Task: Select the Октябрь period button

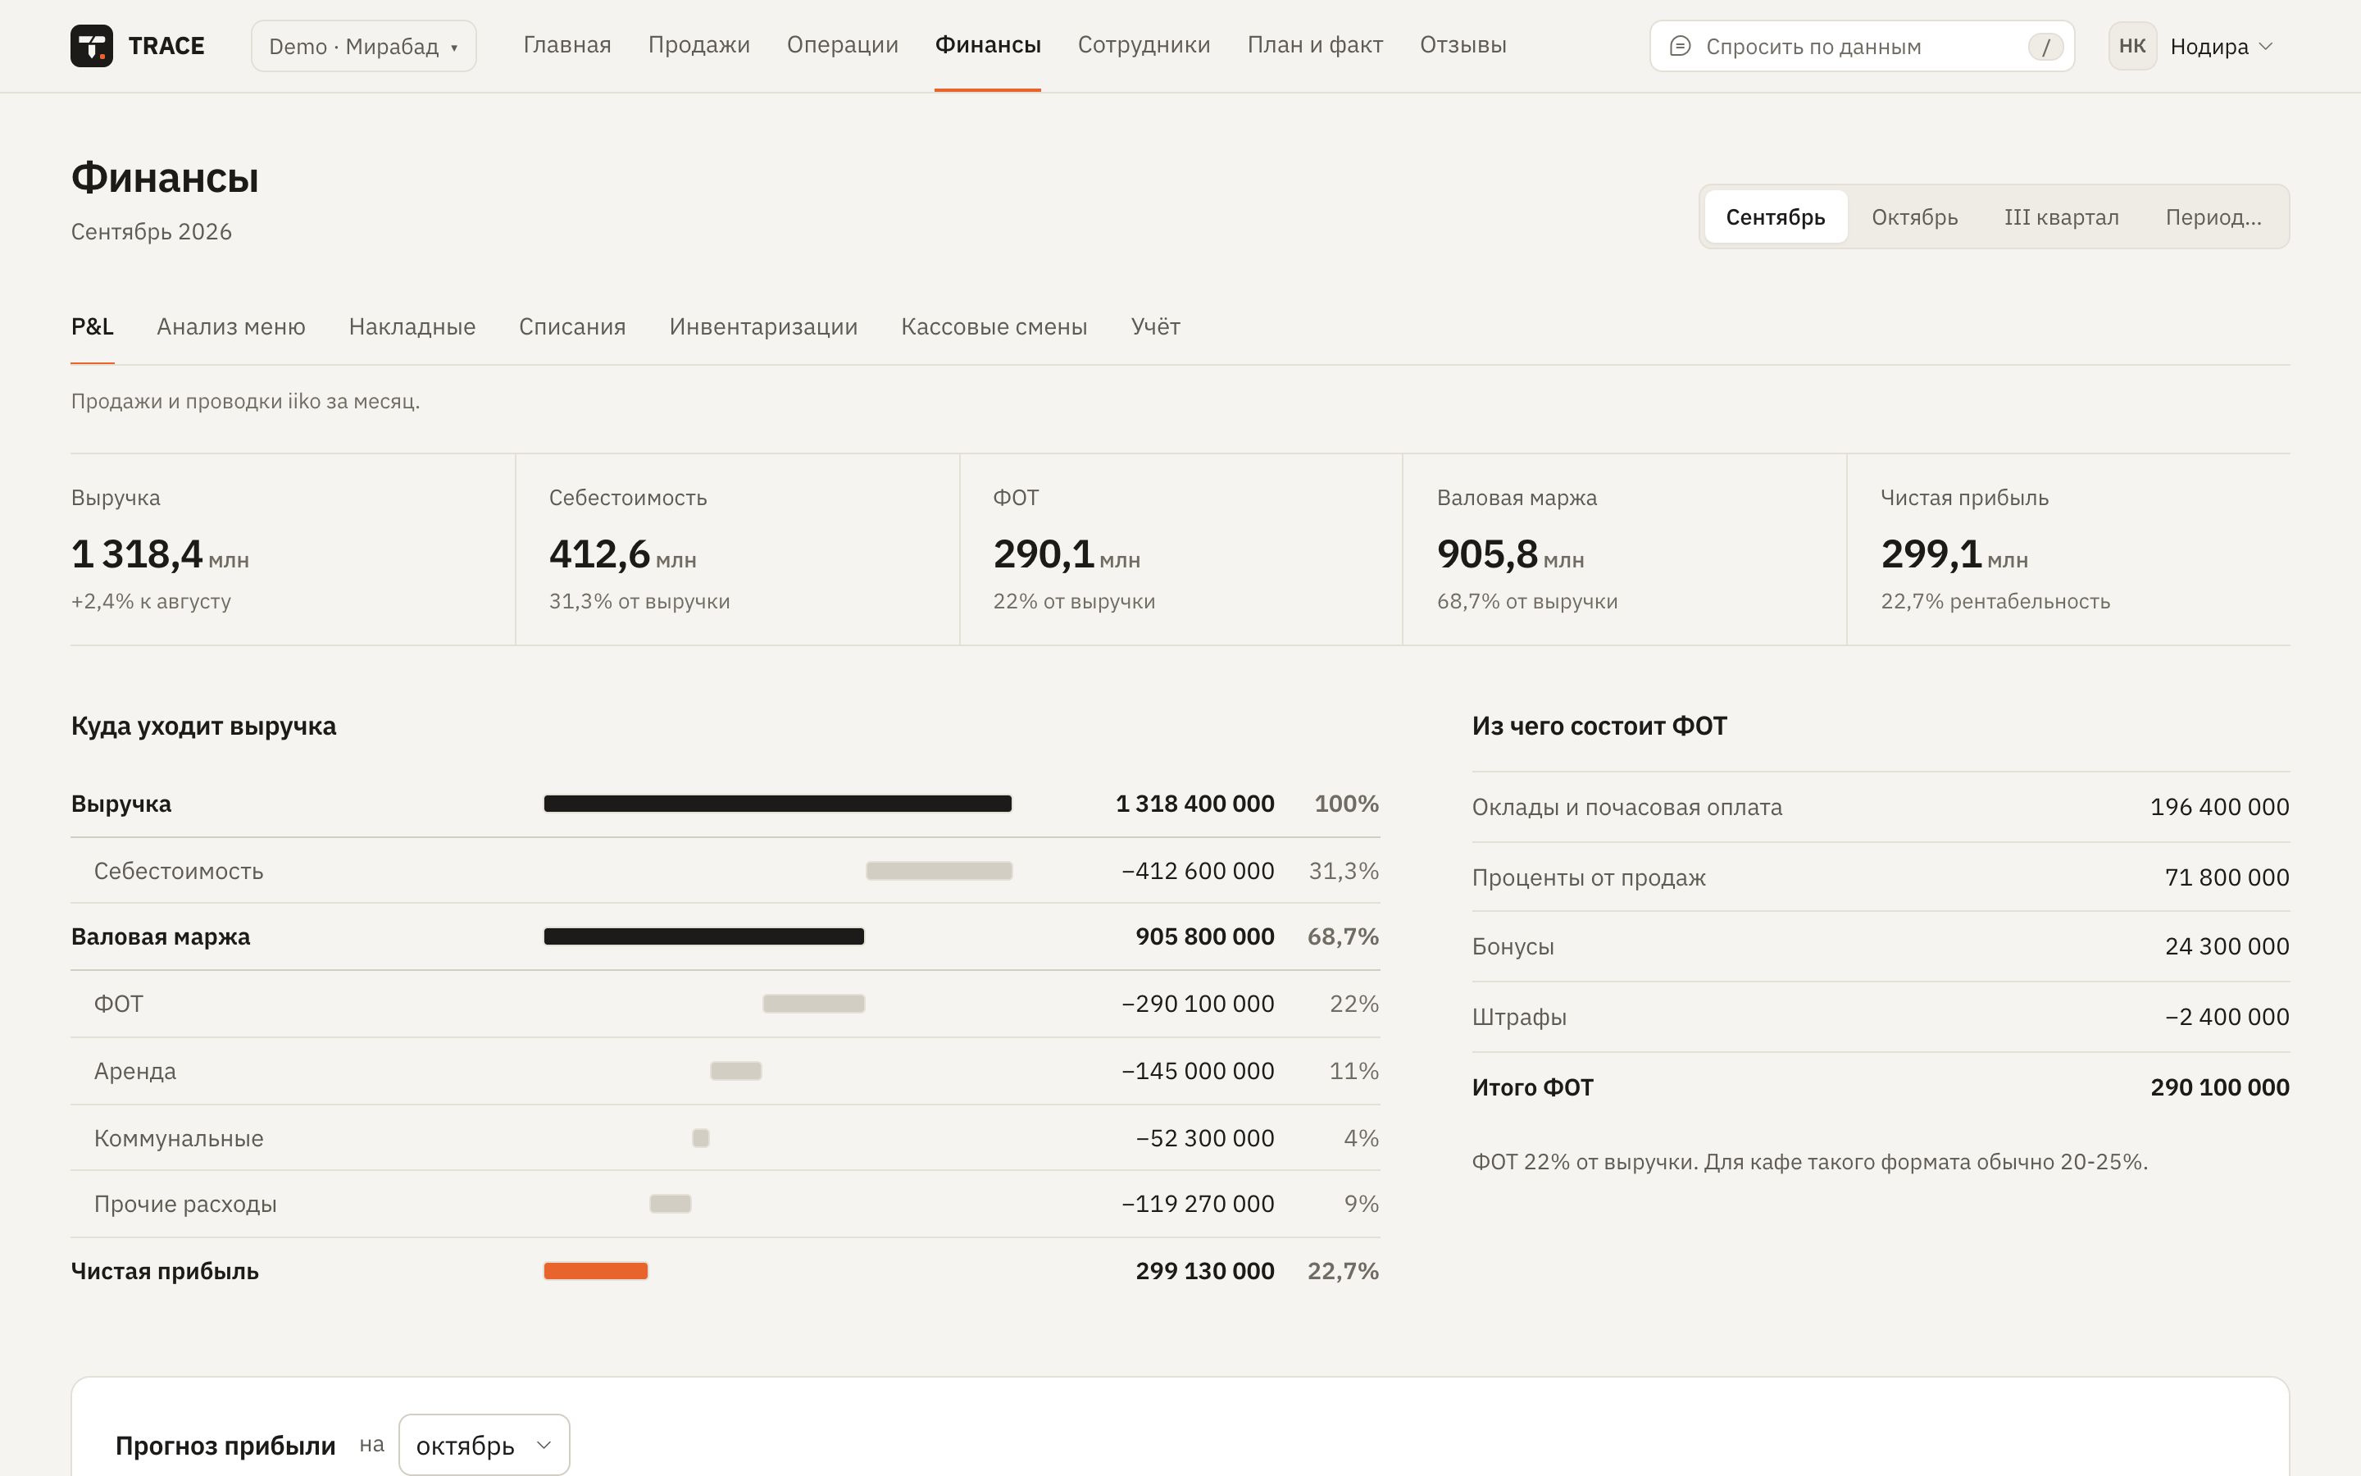Action: [1914, 216]
